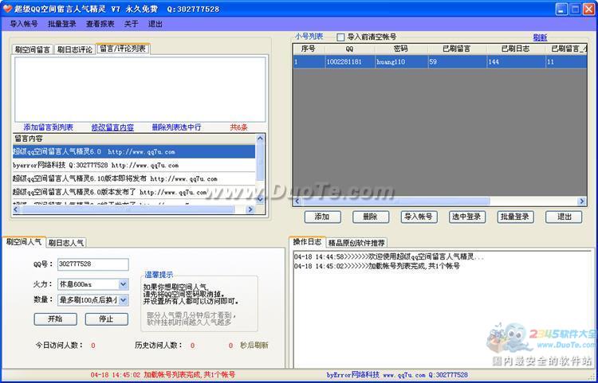Click account table scroll right arrow
This screenshot has height=383, width=598.
click(581, 201)
